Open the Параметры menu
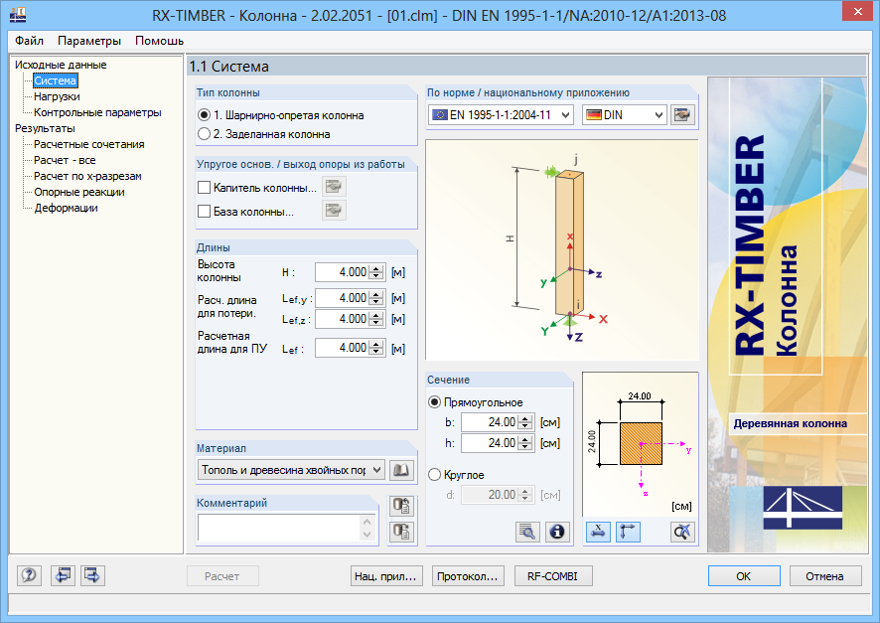The height and width of the screenshot is (623, 880). [x=90, y=42]
